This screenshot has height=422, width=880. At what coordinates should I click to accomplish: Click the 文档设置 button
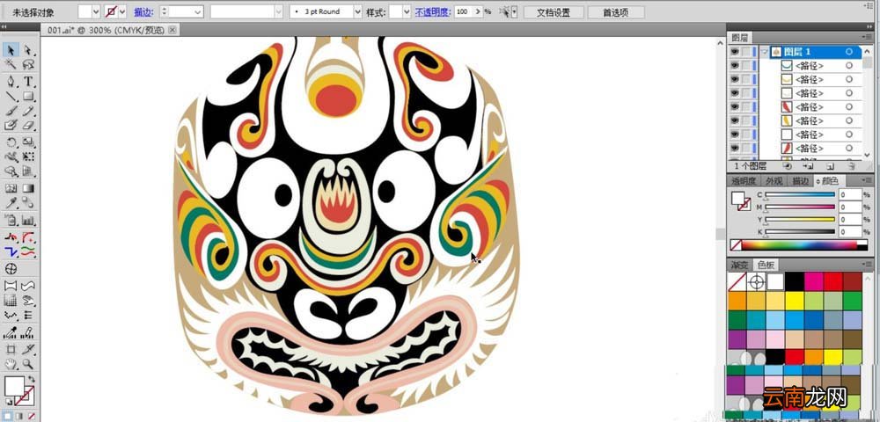[x=554, y=12]
